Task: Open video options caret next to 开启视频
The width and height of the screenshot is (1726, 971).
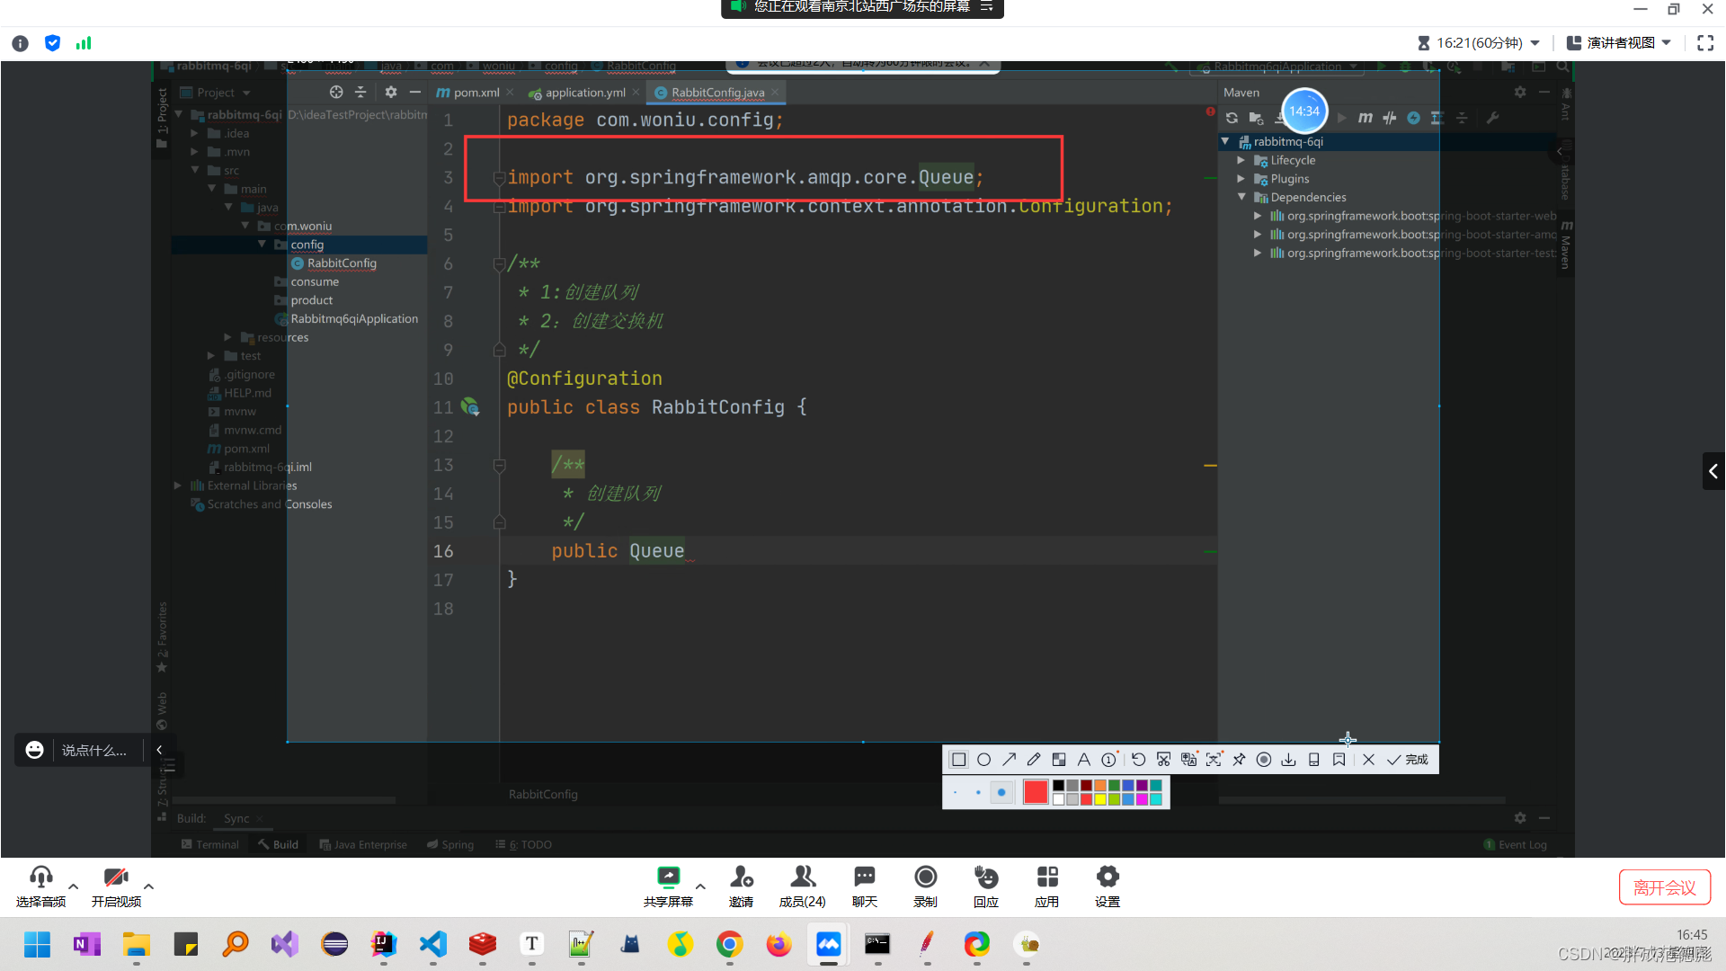Action: 148,886
